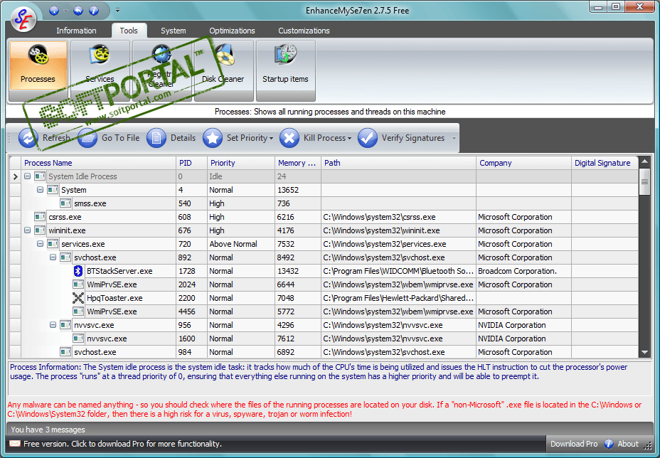Click the back arrow icon in the title bar
This screenshot has width=660, height=458.
(78, 11)
